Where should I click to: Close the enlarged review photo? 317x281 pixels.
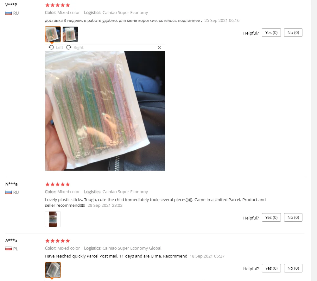pos(159,48)
